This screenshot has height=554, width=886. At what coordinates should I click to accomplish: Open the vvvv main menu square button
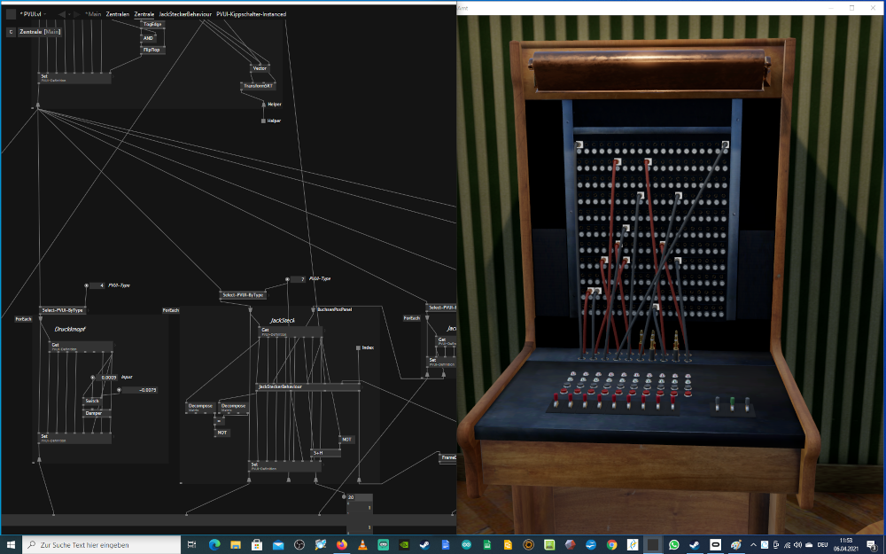coord(11,14)
